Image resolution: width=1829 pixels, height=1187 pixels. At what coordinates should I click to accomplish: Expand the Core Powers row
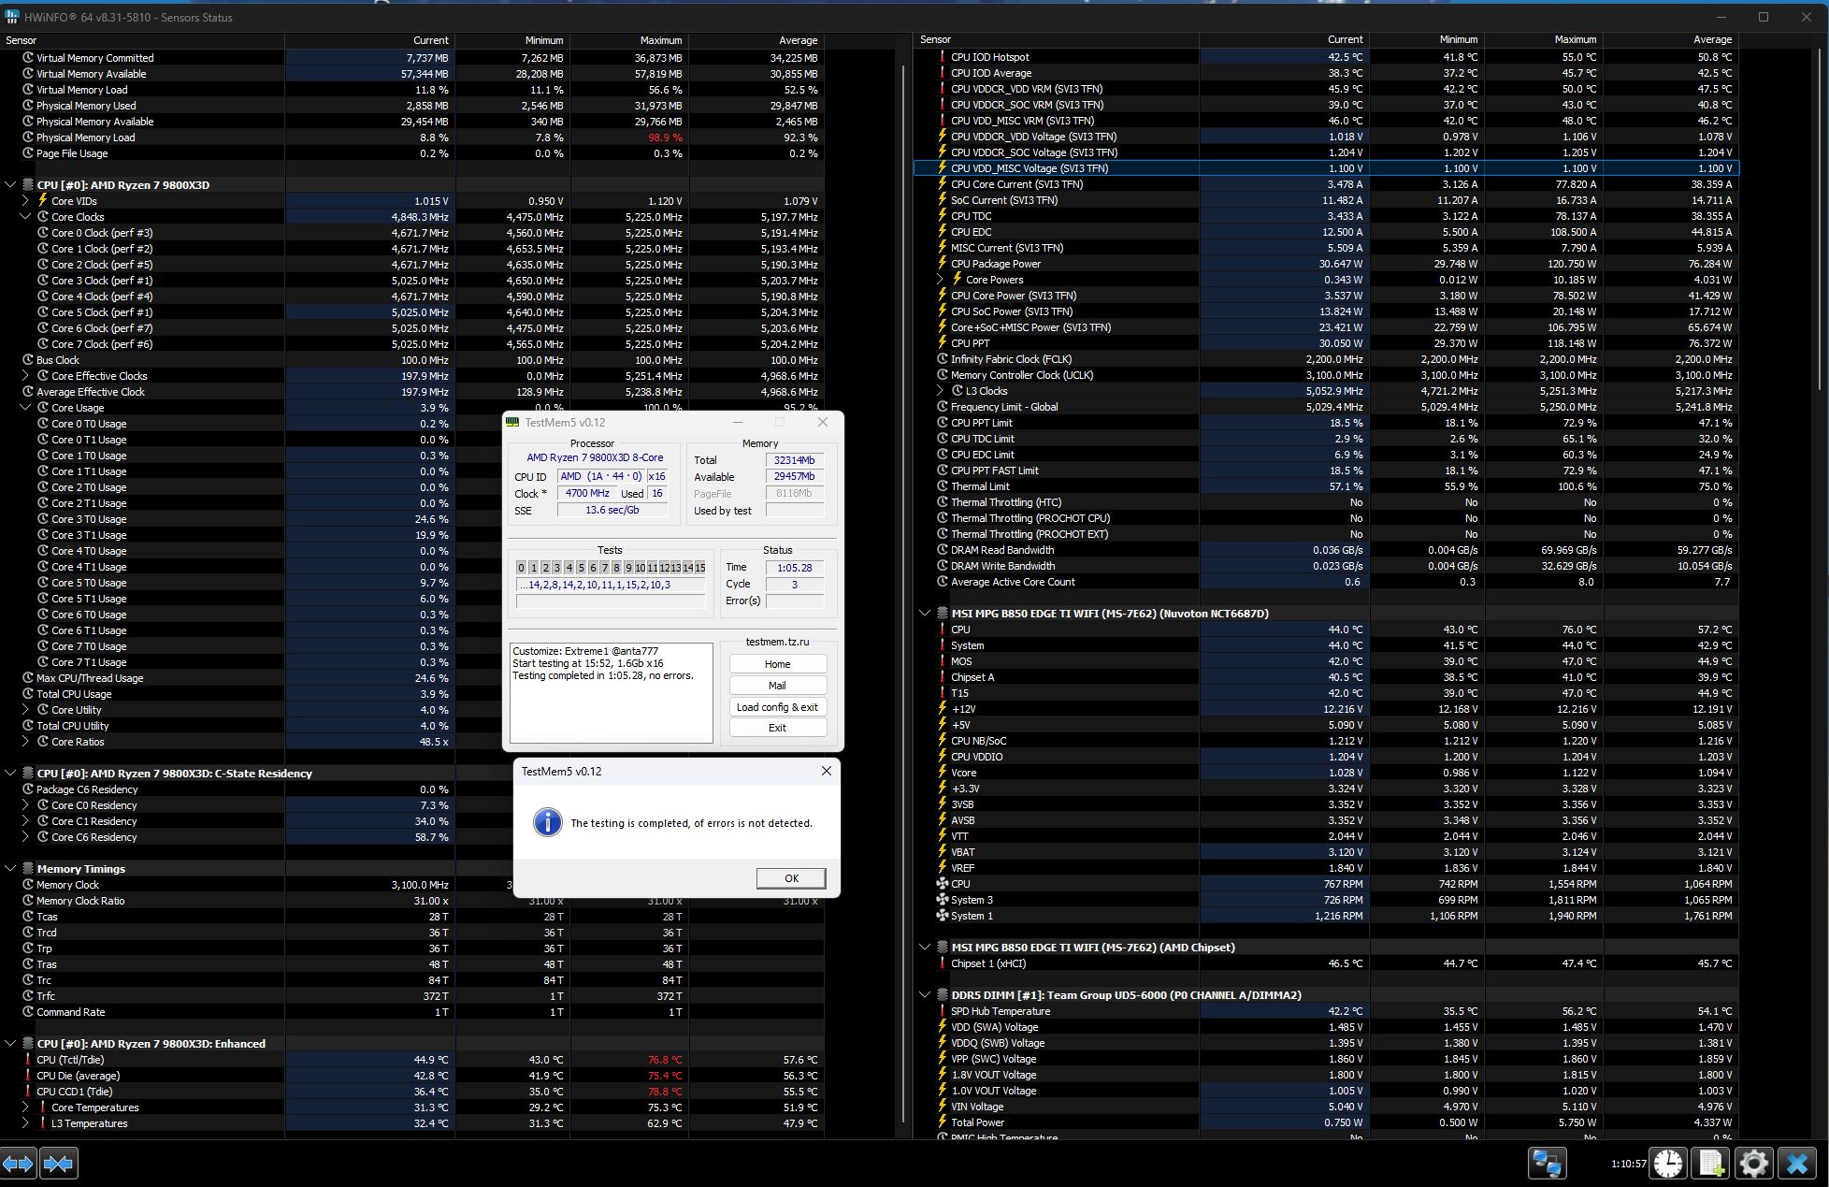click(940, 280)
